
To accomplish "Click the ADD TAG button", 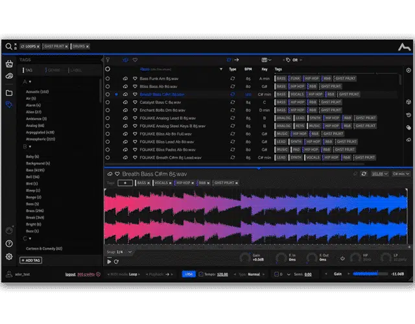I will pos(30,260).
